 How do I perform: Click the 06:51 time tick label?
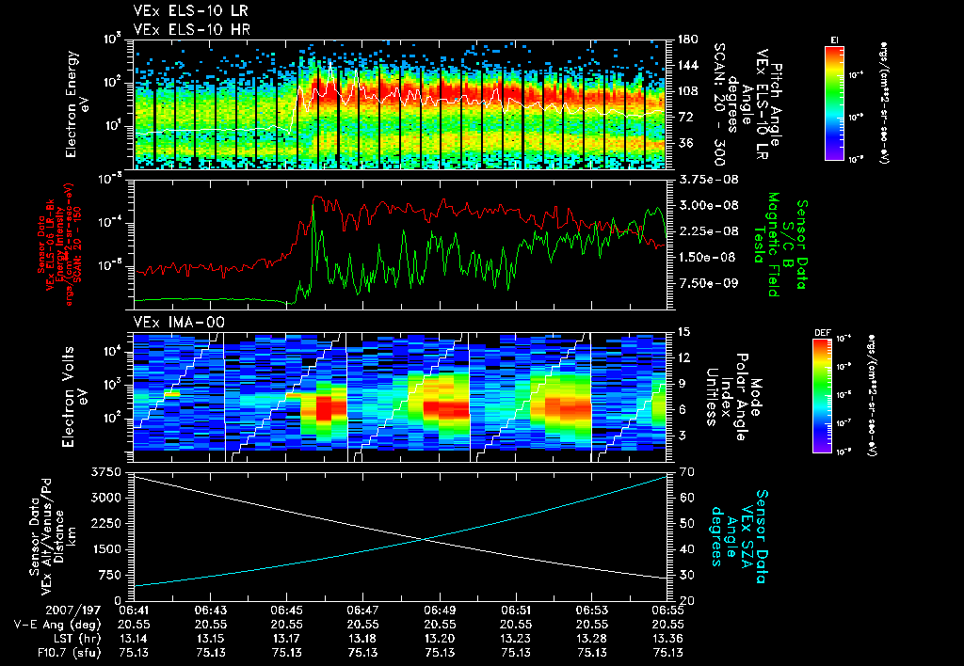tap(515, 610)
